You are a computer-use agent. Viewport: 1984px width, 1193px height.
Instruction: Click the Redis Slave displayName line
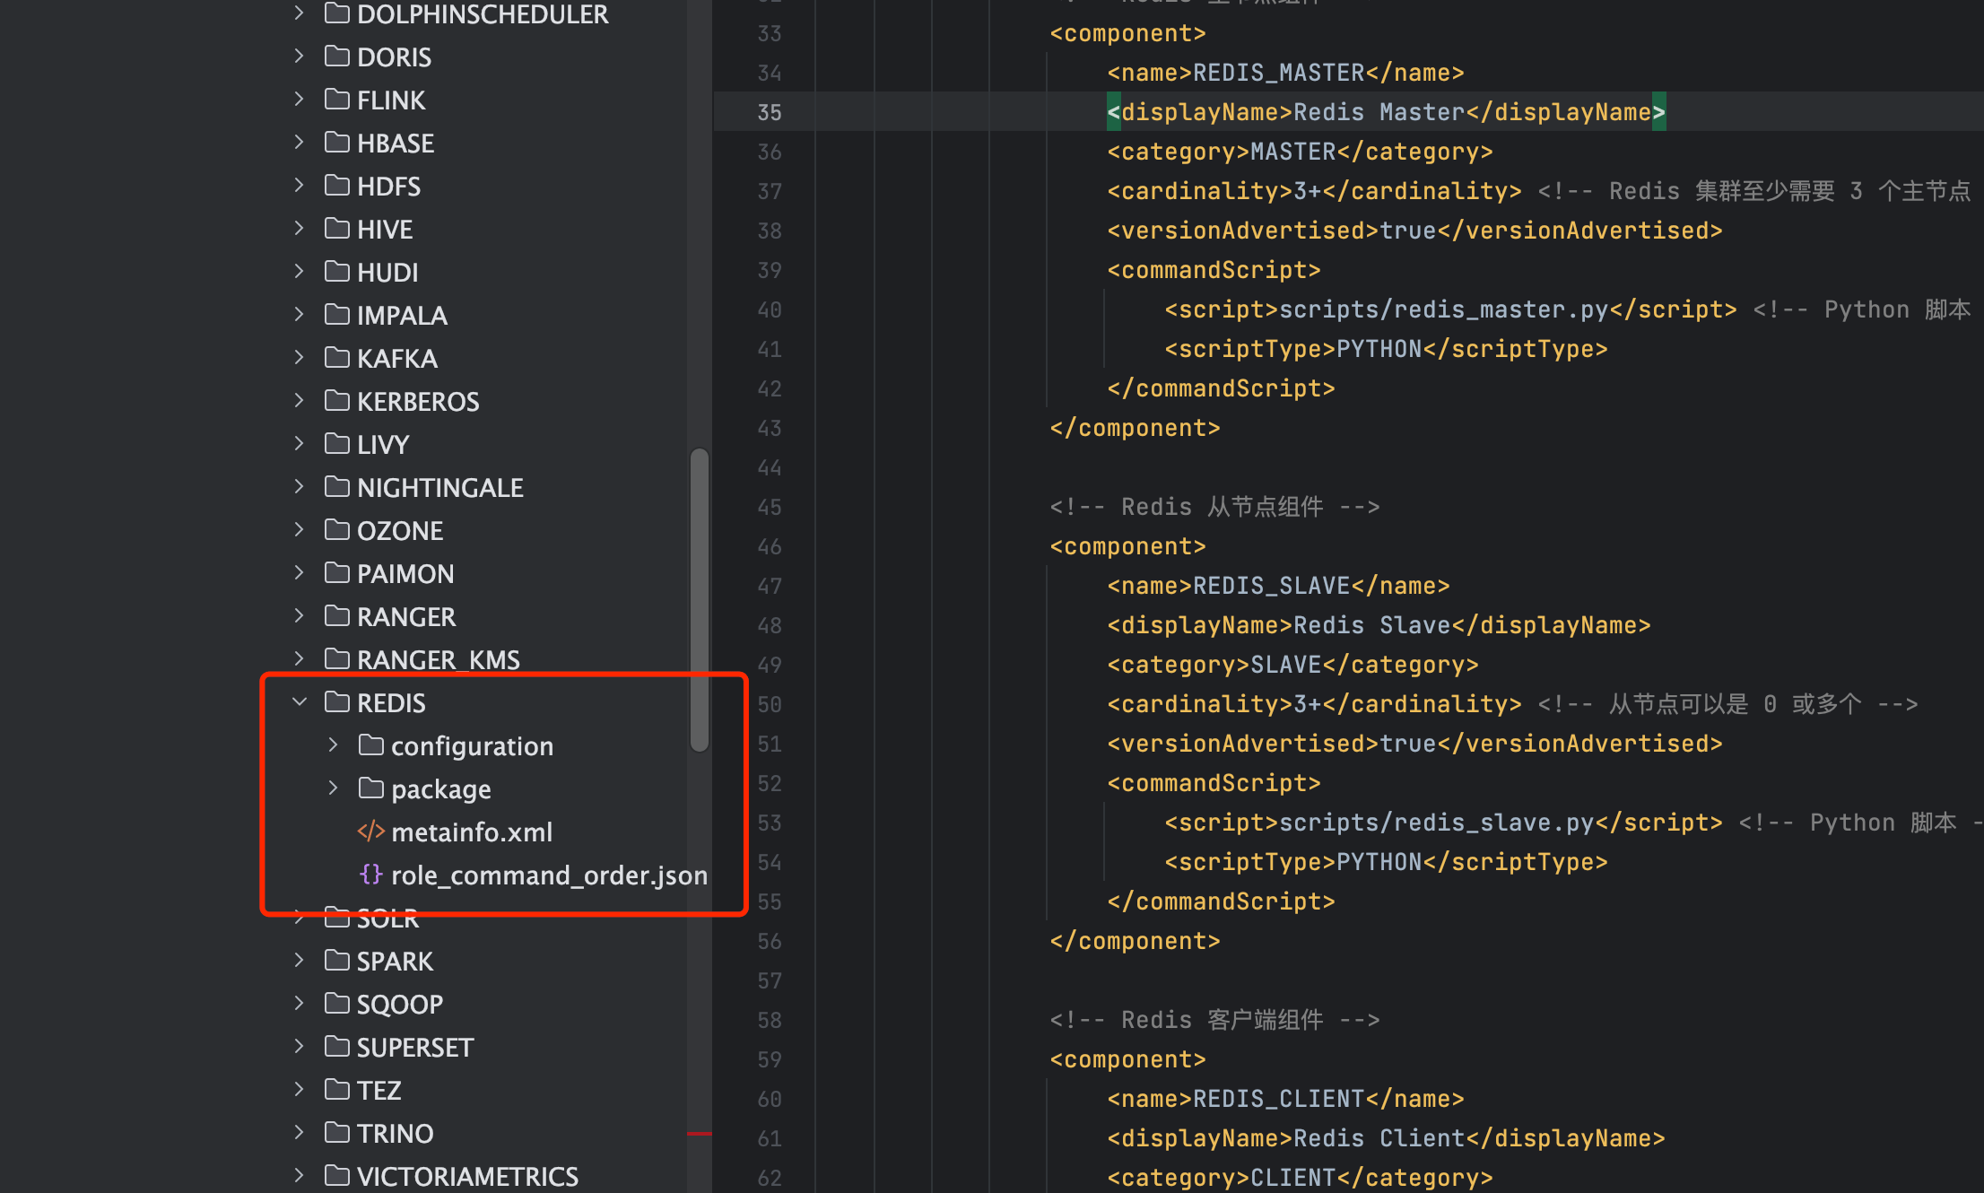point(1379,625)
